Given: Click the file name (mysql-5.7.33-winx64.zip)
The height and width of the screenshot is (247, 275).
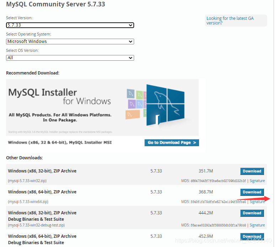Looking at the screenshot, I should 28,202.
